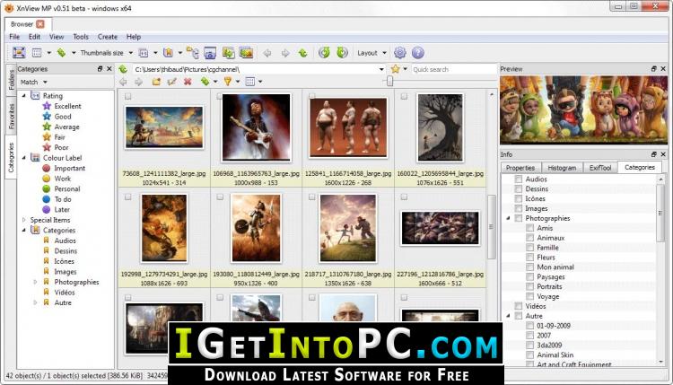Switch to the ExifTool tab
673x385 pixels.
point(600,168)
